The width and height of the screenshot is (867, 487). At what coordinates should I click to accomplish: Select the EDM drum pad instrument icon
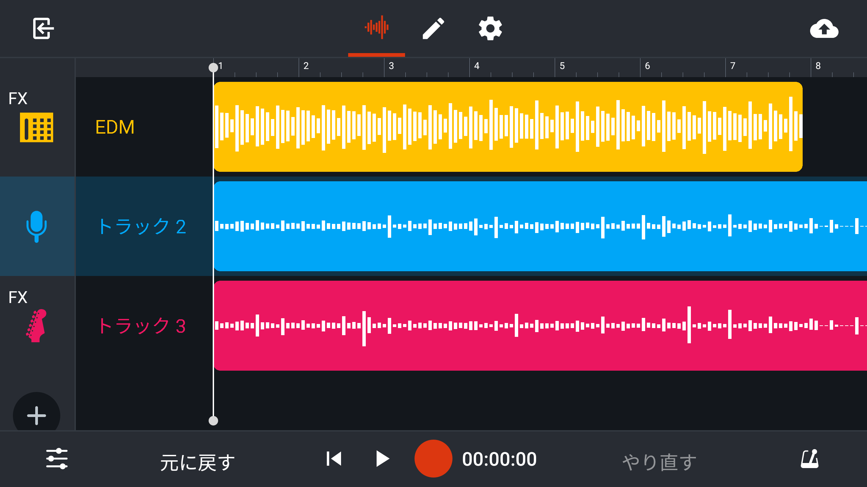point(37,127)
